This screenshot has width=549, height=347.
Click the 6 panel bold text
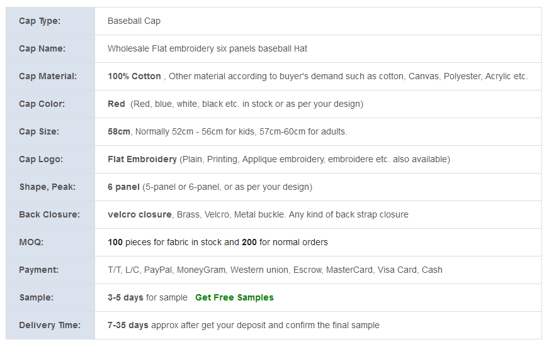[123, 187]
